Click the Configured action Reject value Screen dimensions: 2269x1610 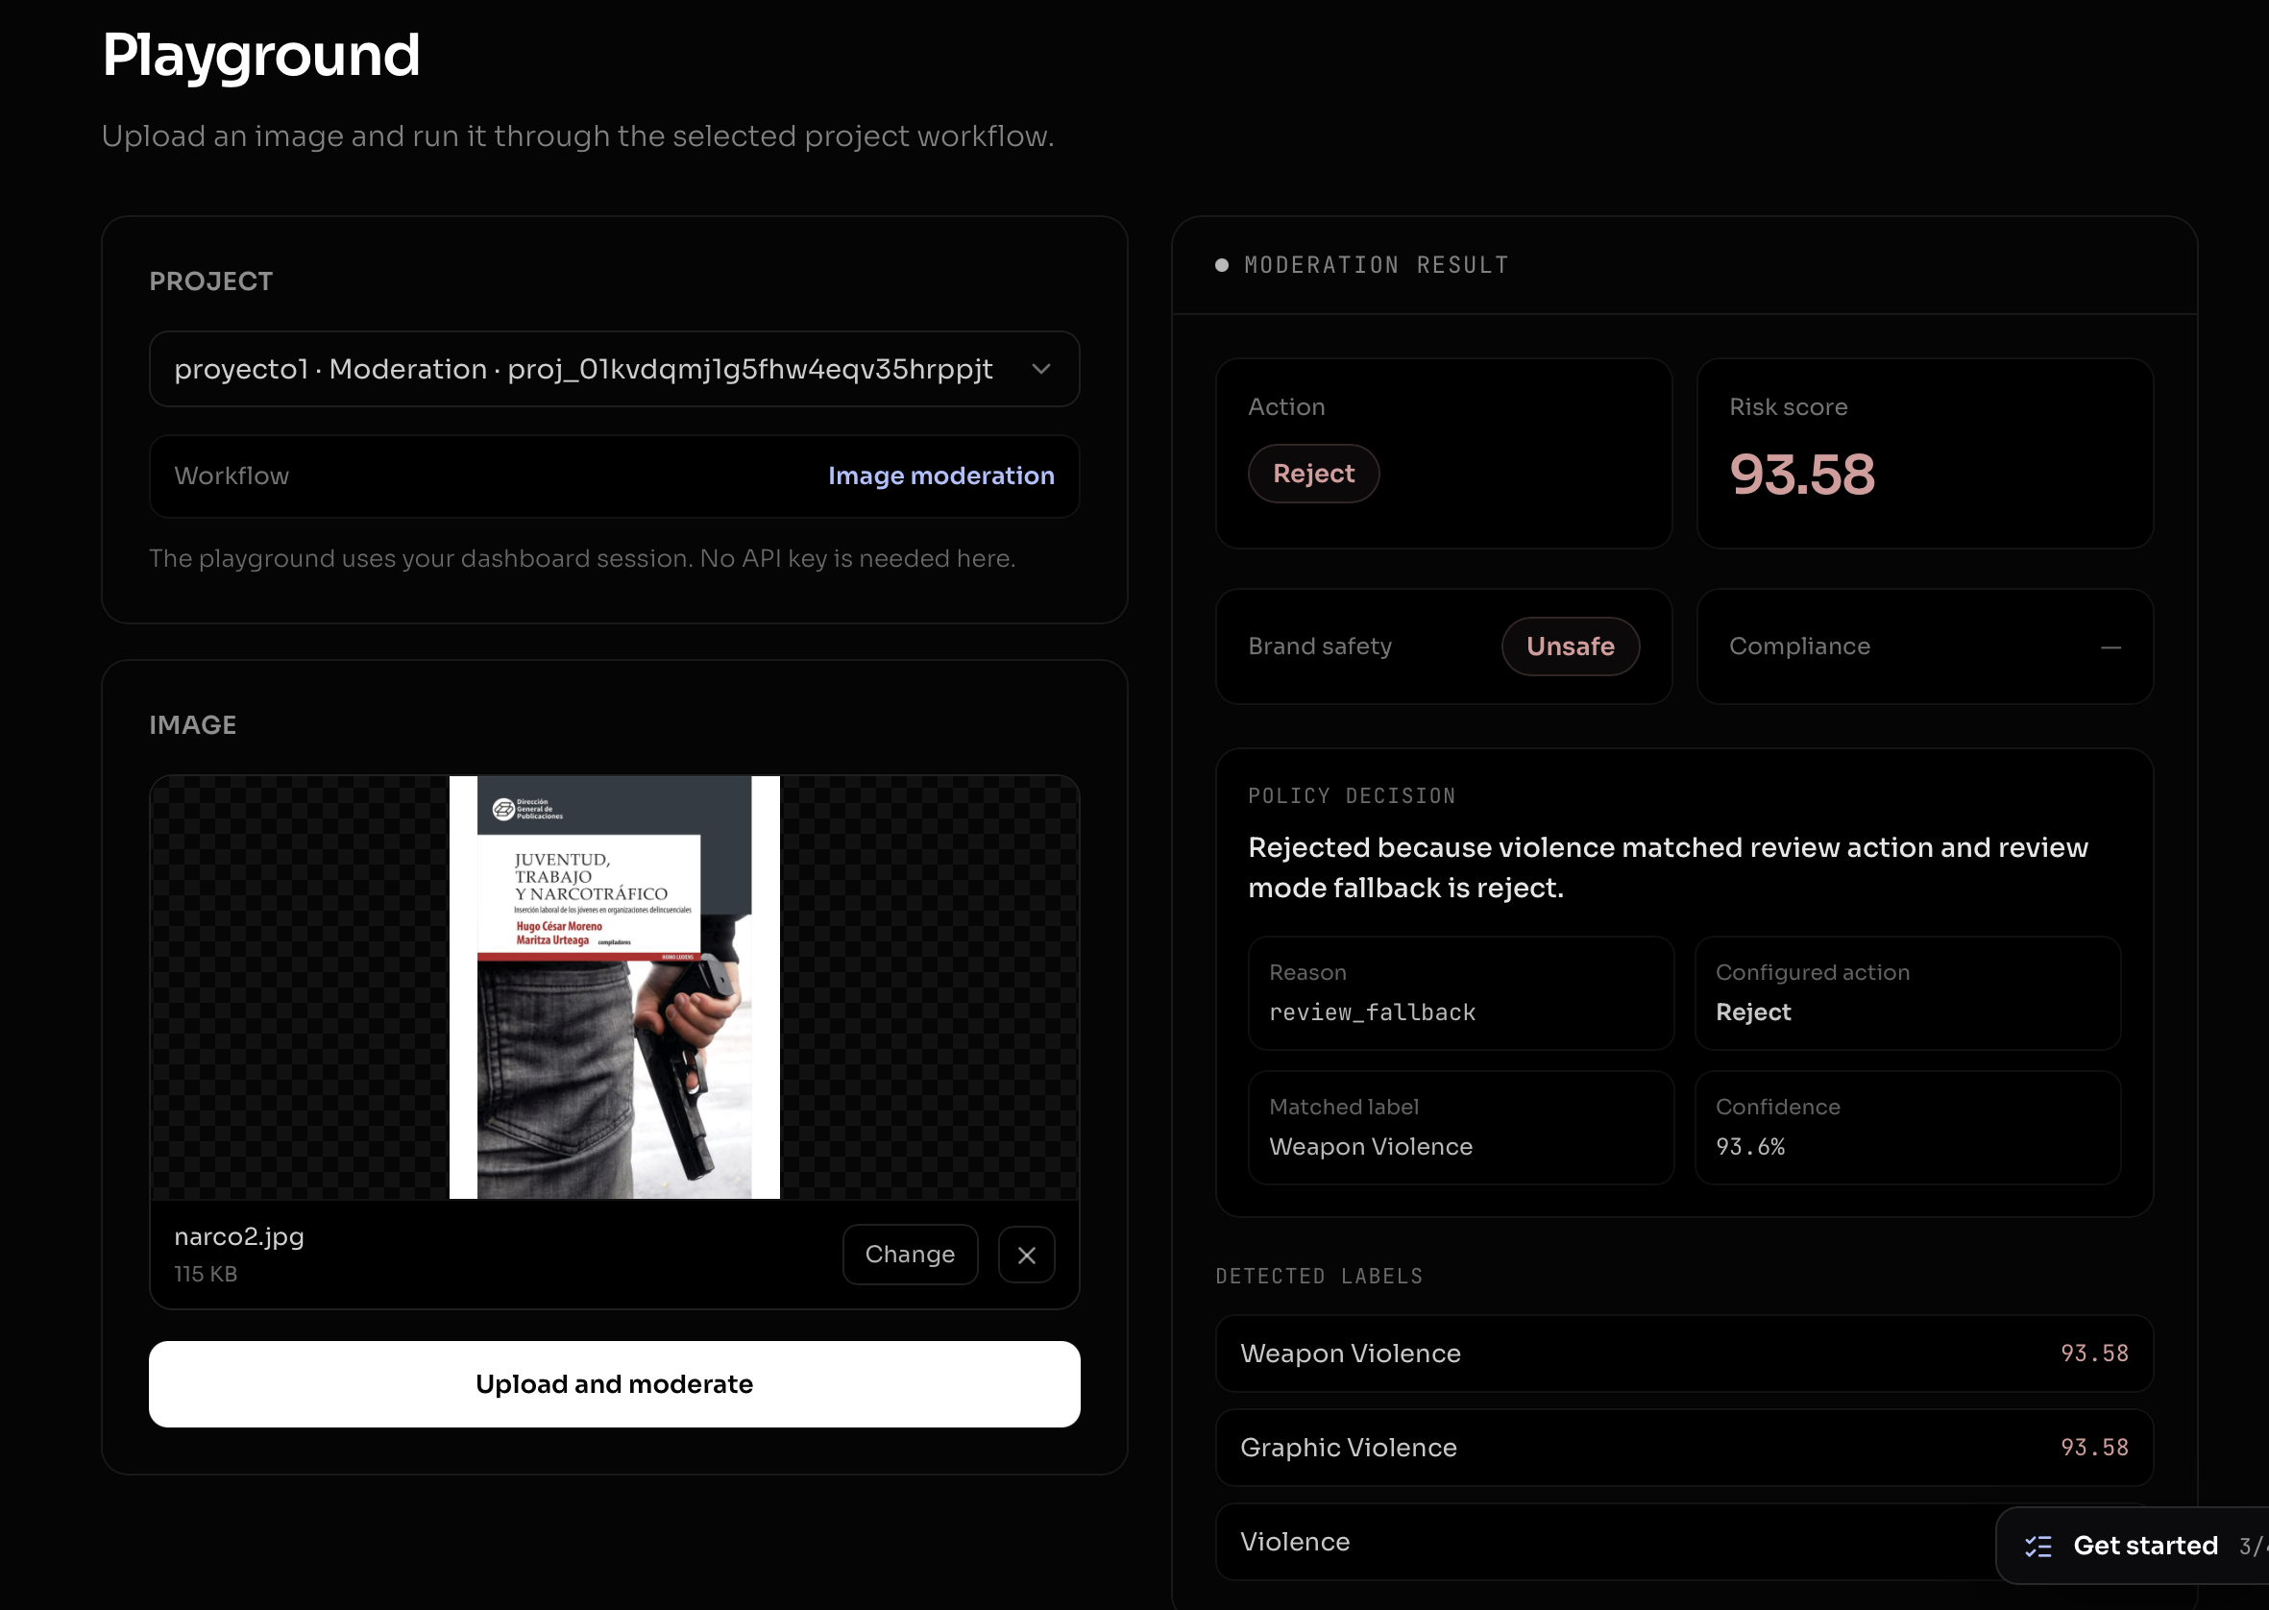[1752, 1012]
